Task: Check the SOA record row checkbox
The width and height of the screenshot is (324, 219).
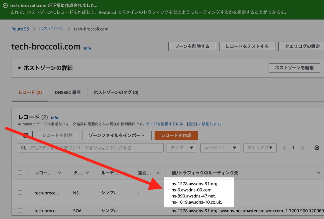Action: (x=20, y=211)
